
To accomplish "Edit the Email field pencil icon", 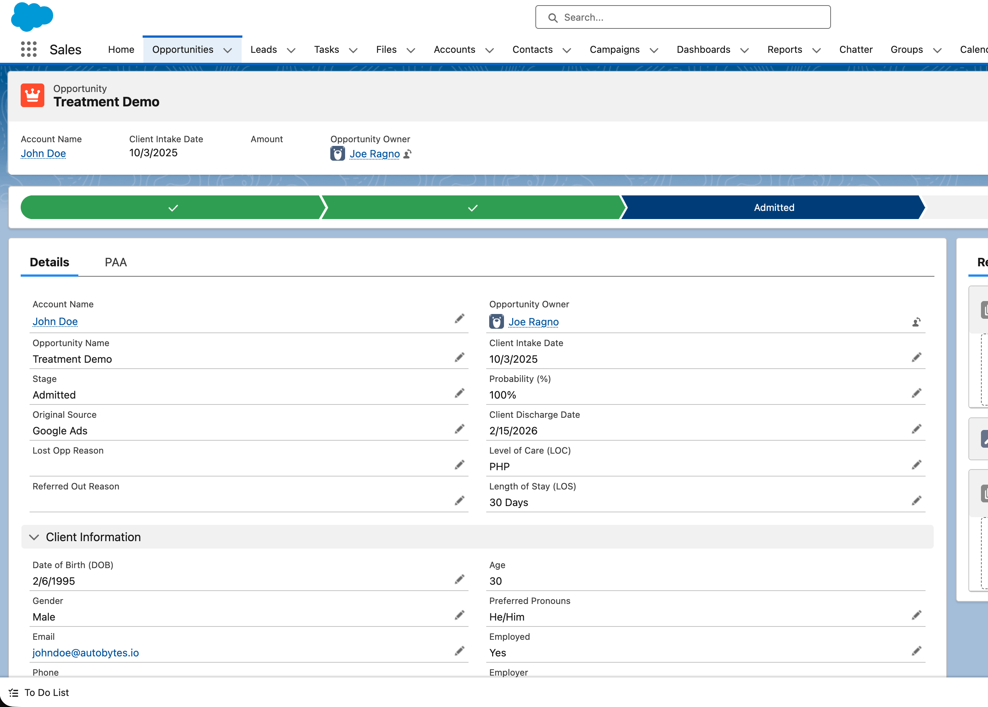I will point(459,651).
